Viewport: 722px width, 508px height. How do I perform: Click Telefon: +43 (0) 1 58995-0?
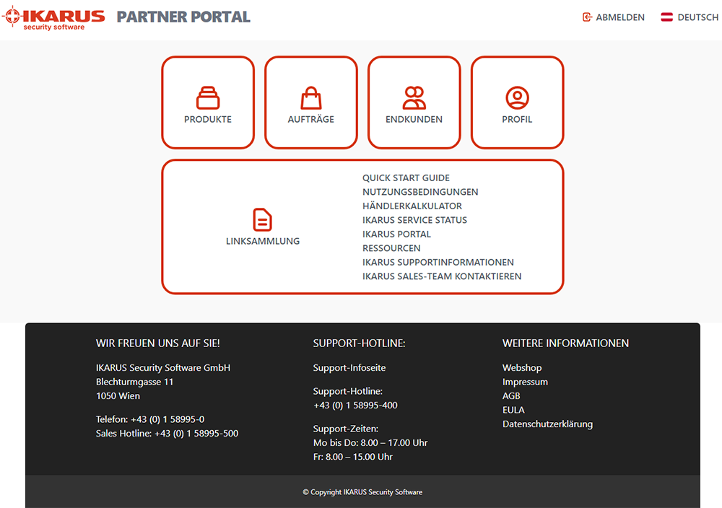(150, 419)
